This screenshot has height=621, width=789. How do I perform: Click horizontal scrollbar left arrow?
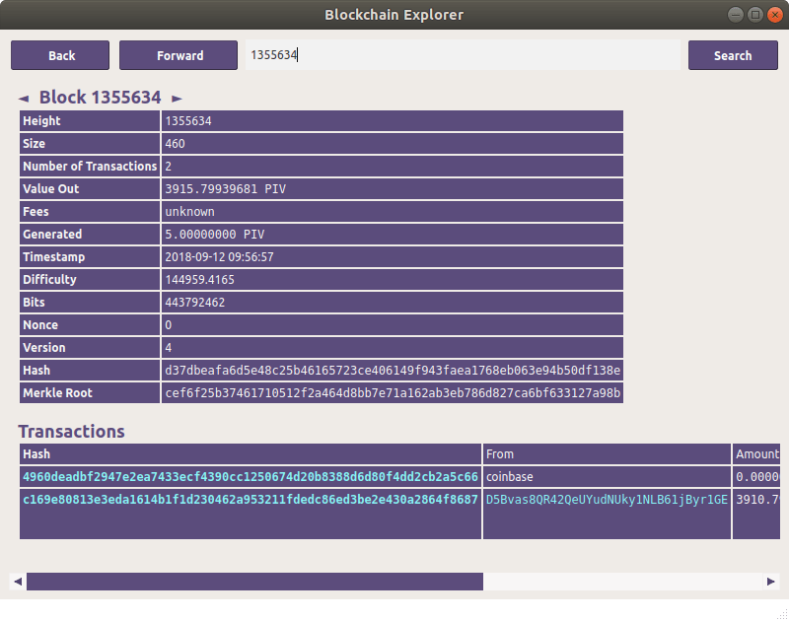18,582
